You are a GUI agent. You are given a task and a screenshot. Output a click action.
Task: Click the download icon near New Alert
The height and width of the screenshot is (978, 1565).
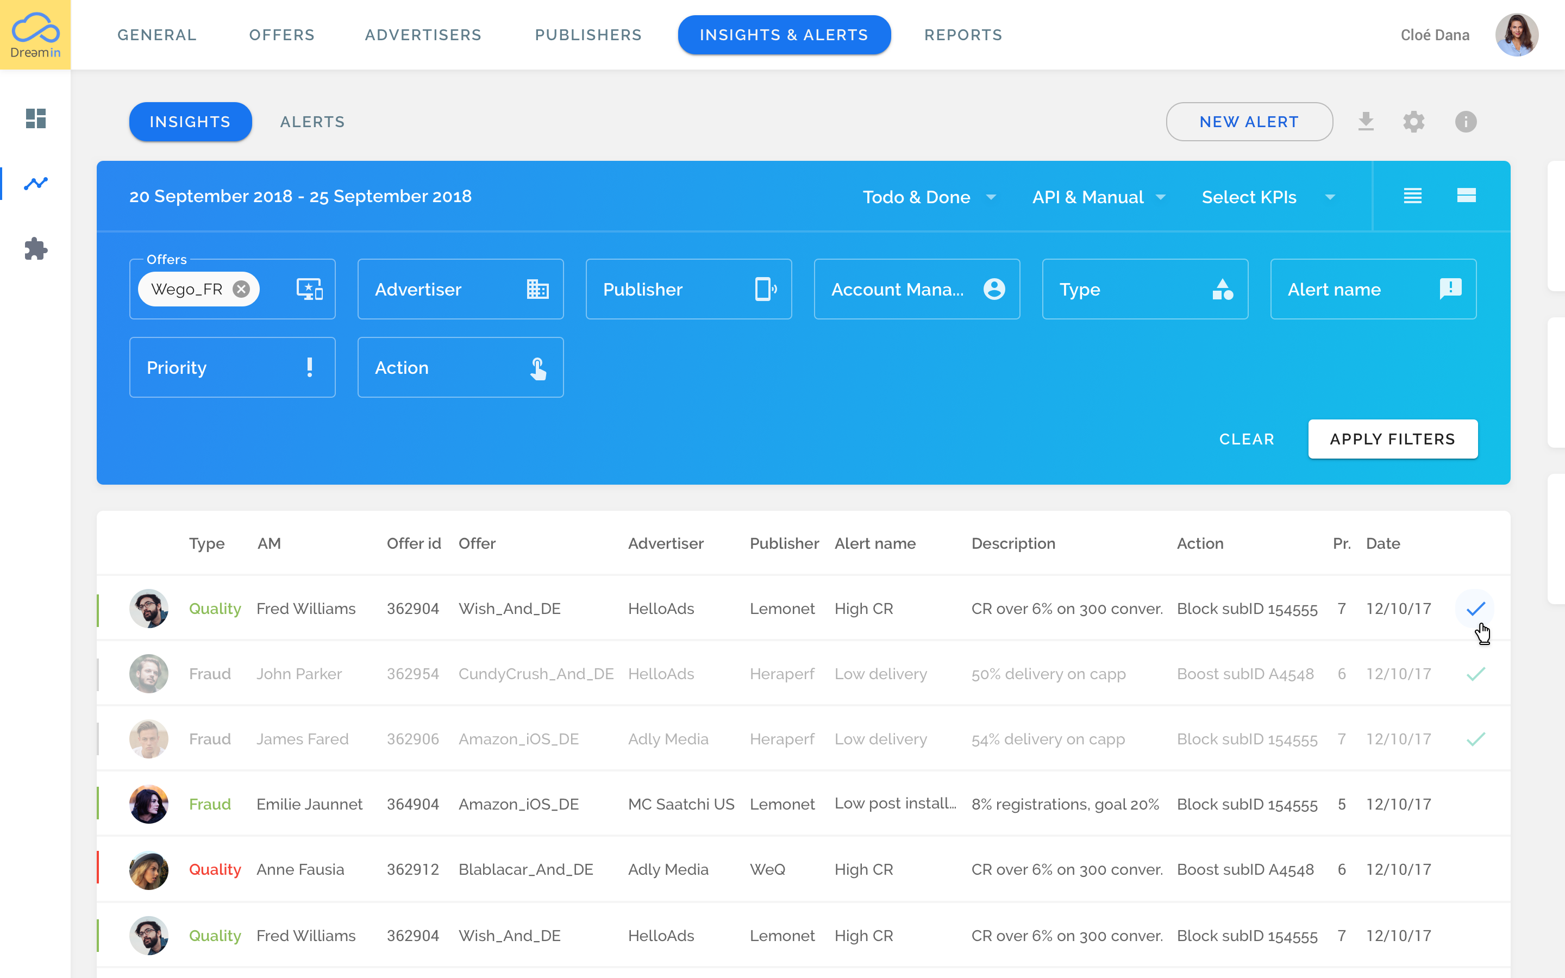[1366, 122]
